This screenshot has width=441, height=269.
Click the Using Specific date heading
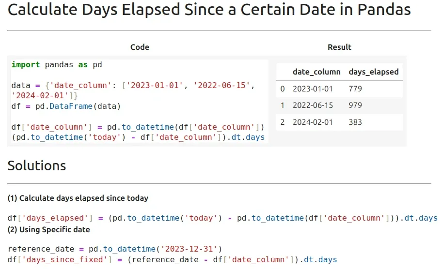(48, 229)
